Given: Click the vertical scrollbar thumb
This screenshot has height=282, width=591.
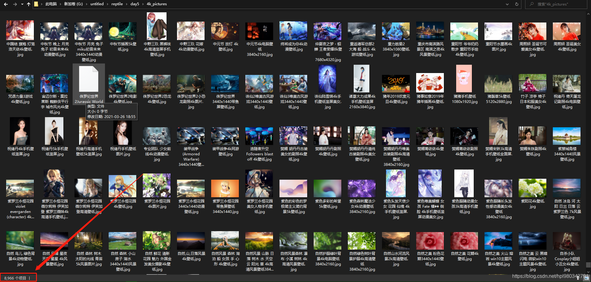Looking at the screenshot, I should [589, 266].
